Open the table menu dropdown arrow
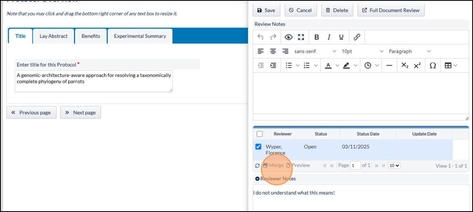The height and width of the screenshot is (212, 473). [455, 65]
